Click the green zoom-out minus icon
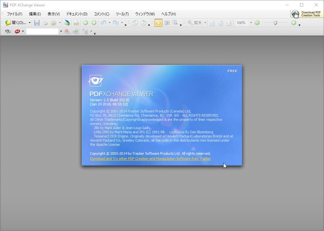324x231 pixels. coord(257,22)
